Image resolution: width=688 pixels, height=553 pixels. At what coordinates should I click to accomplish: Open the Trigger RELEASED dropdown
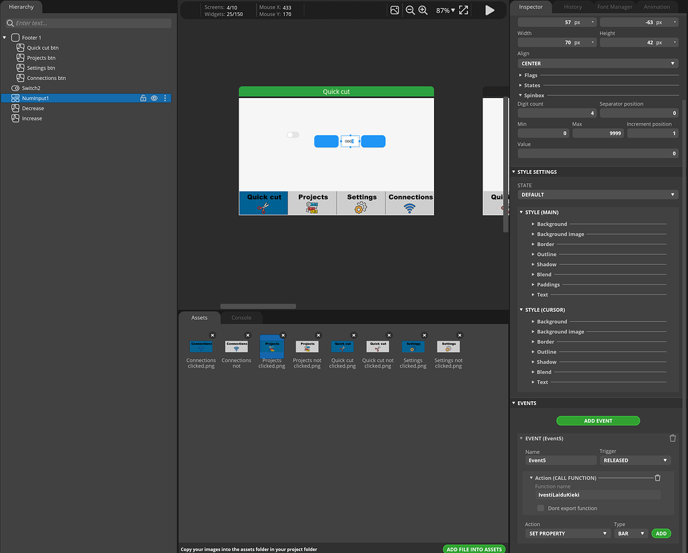pyautogui.click(x=635, y=460)
